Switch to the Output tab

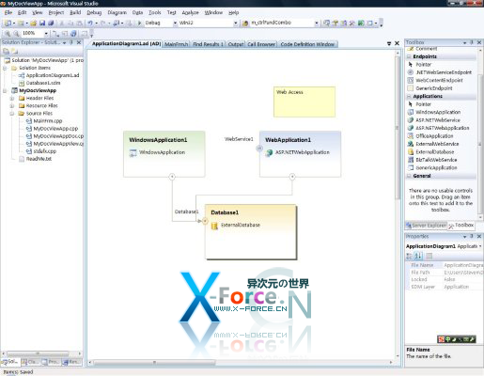click(x=236, y=44)
